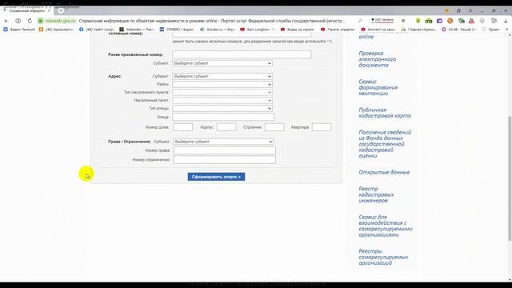Open the Реестр кадастровых инженеров link
512x288 pixels.
point(376,194)
